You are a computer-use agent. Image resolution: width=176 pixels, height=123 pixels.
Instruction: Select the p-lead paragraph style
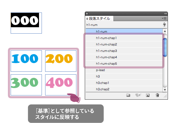click(124, 70)
